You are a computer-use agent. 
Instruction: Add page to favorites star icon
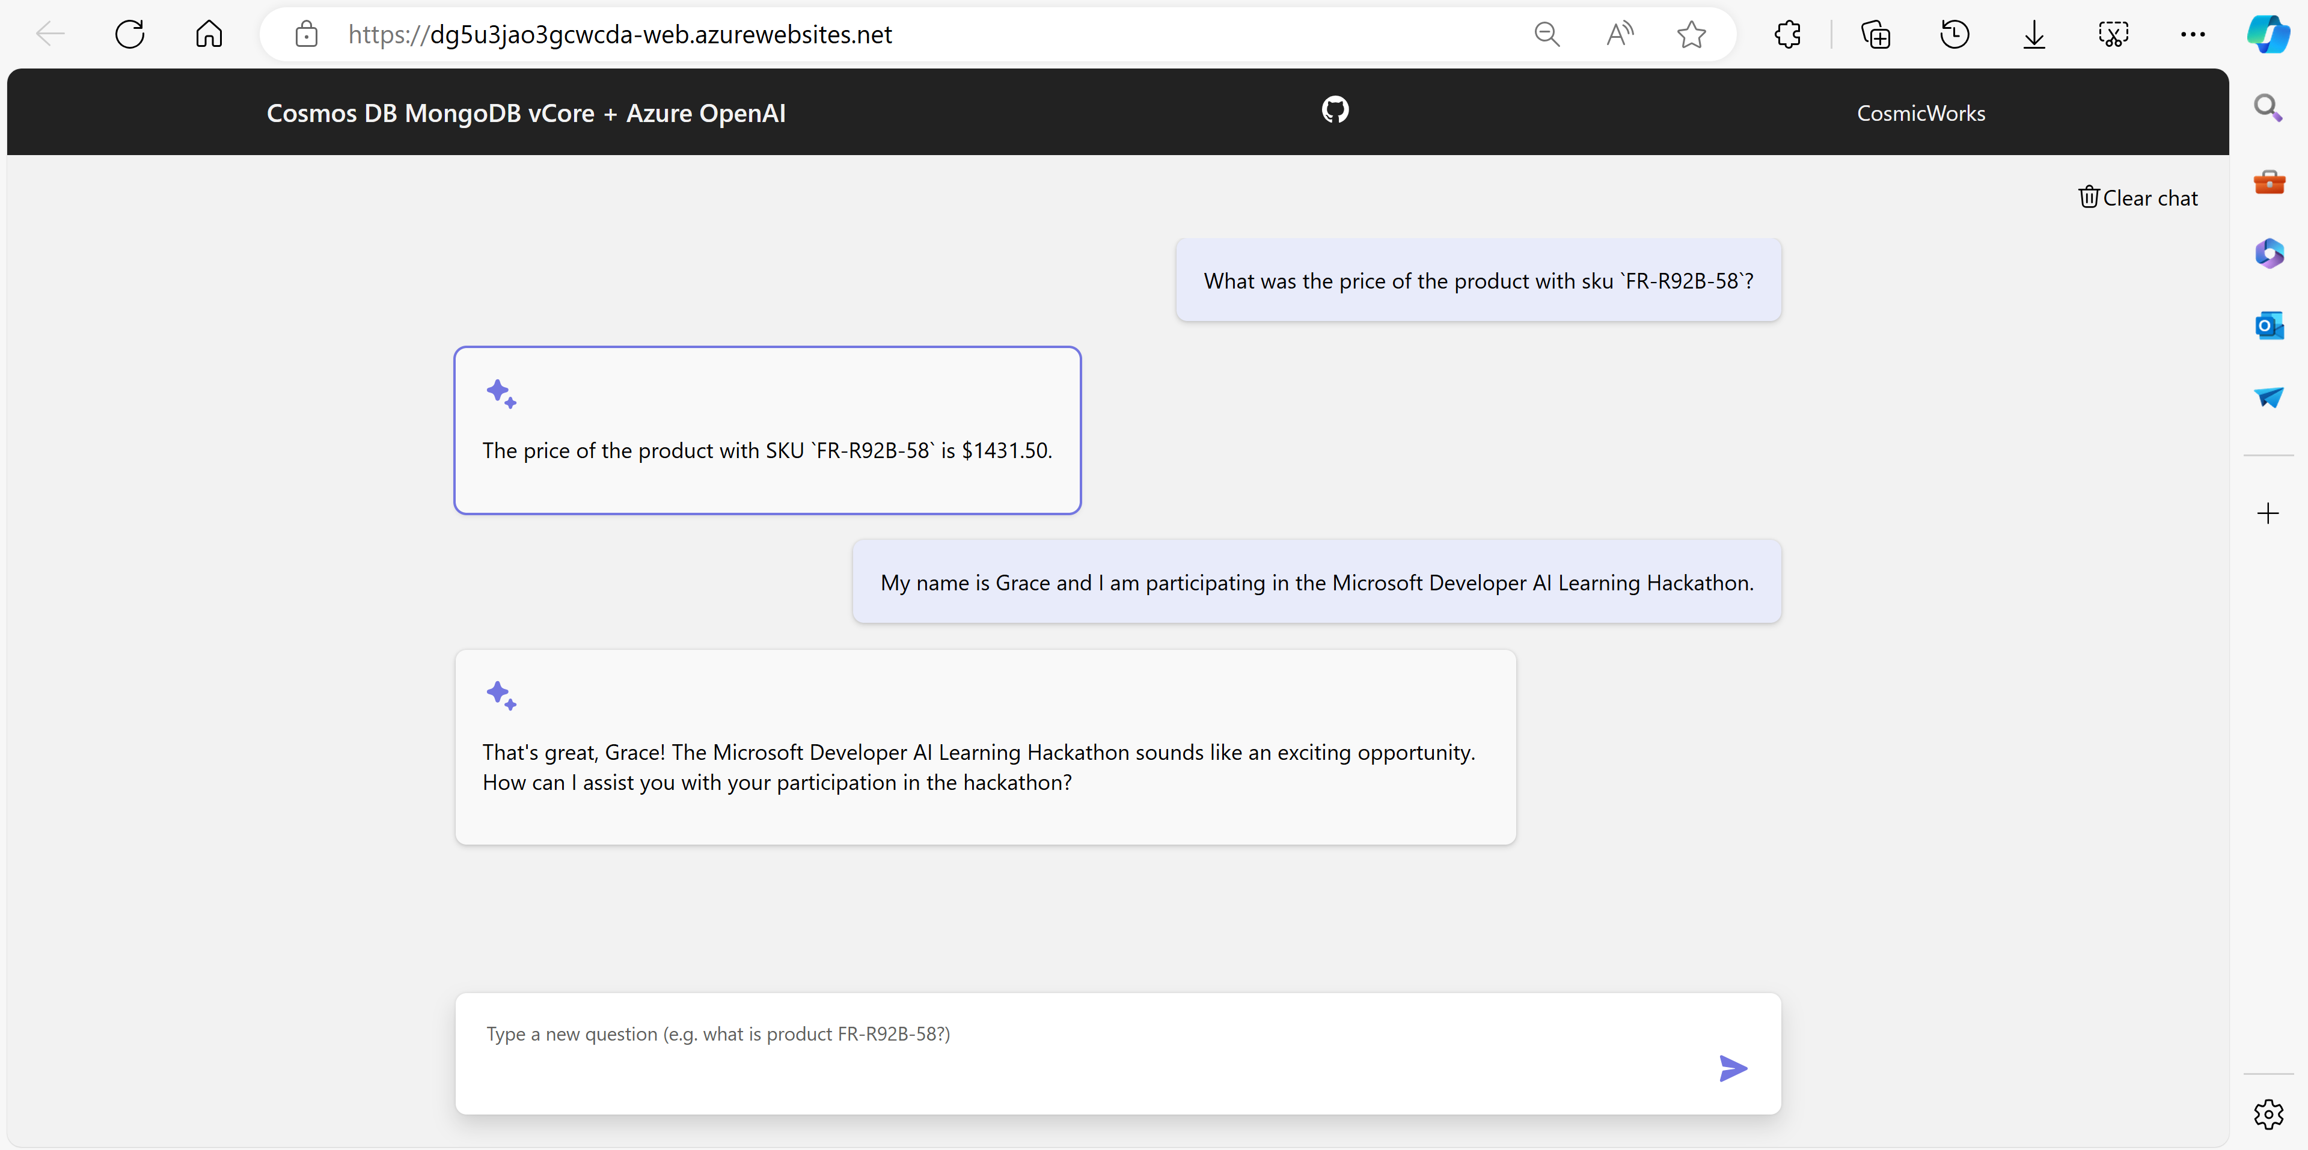coord(1691,35)
